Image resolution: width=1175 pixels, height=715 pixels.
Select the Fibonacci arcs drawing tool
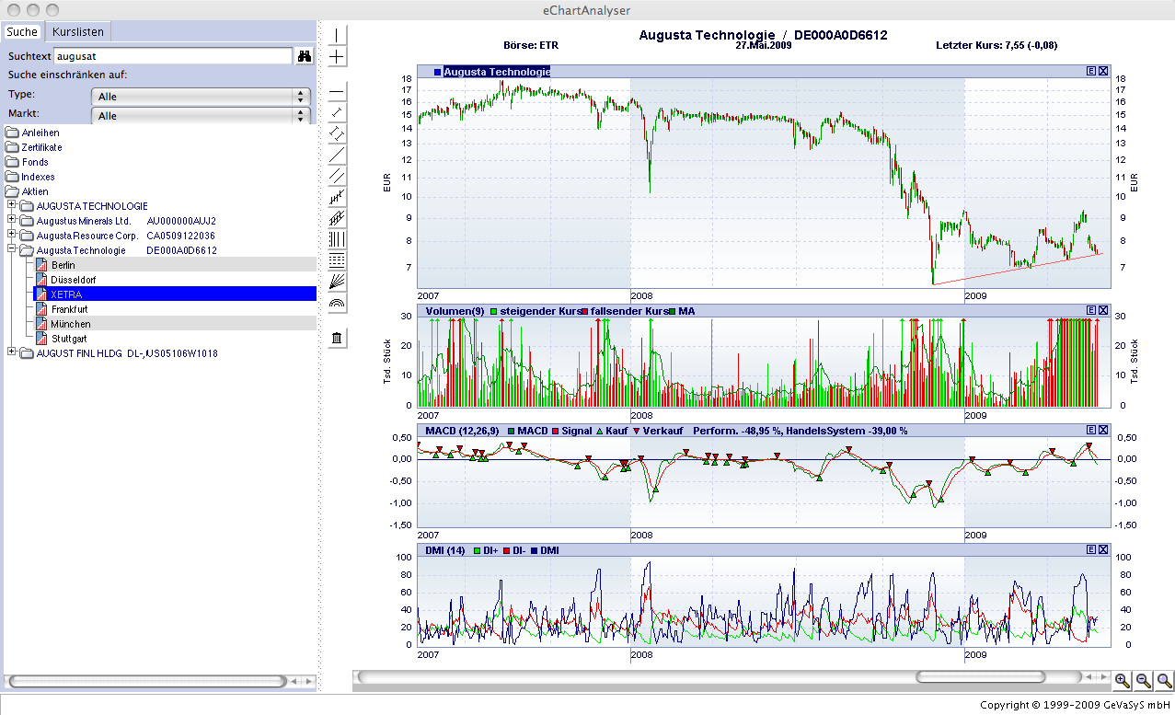(x=336, y=303)
